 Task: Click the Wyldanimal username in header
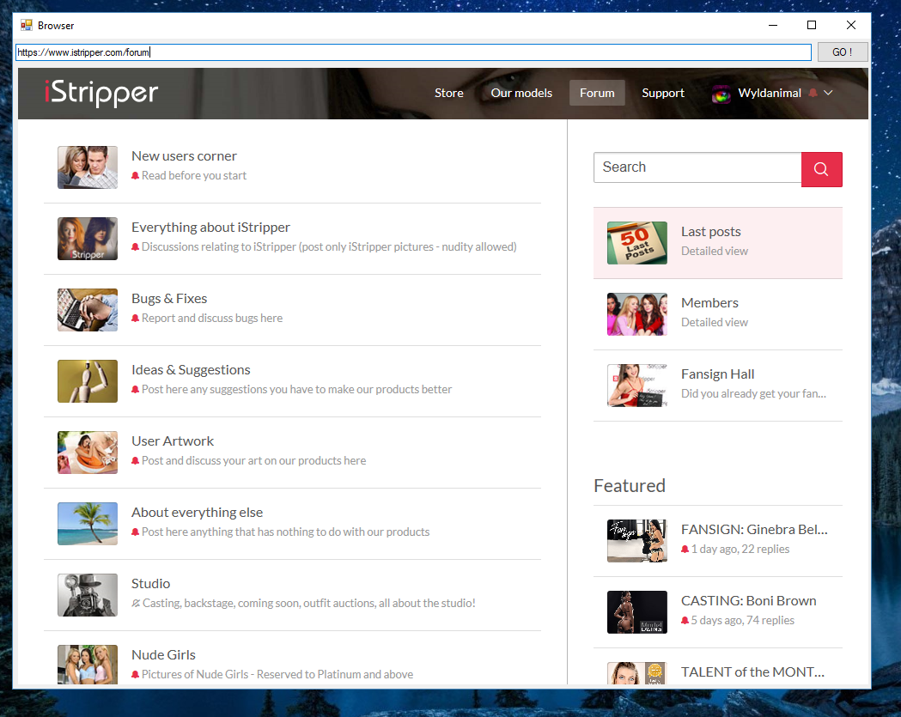pos(770,93)
